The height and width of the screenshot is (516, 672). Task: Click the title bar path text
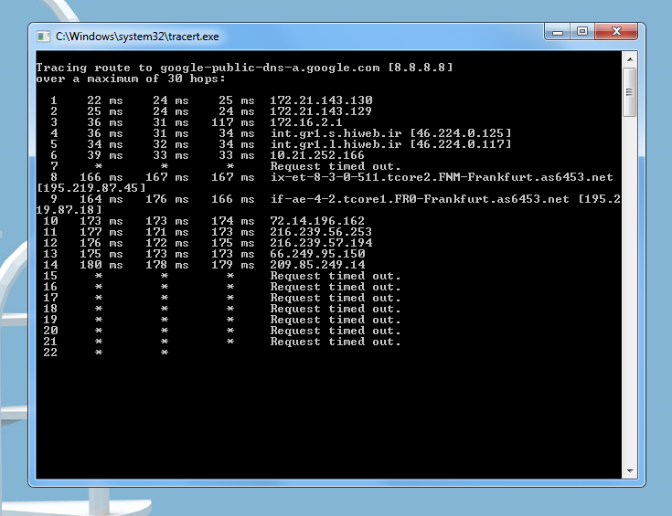(x=137, y=37)
